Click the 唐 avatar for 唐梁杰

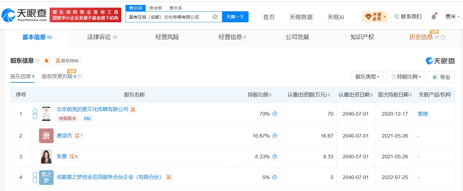(46, 136)
